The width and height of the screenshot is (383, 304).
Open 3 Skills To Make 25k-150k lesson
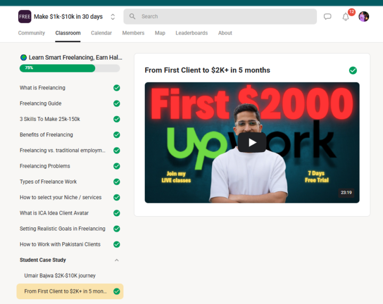50,119
